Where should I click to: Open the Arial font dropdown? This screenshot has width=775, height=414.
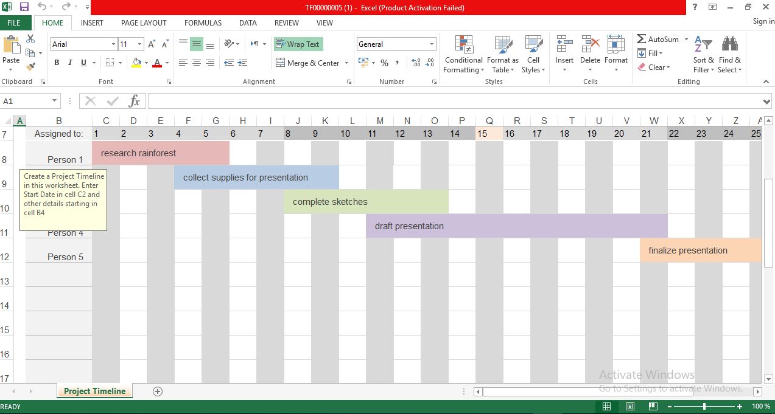pos(113,44)
